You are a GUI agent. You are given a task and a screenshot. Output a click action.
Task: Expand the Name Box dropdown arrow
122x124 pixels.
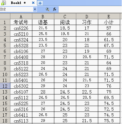[x=35, y=9]
